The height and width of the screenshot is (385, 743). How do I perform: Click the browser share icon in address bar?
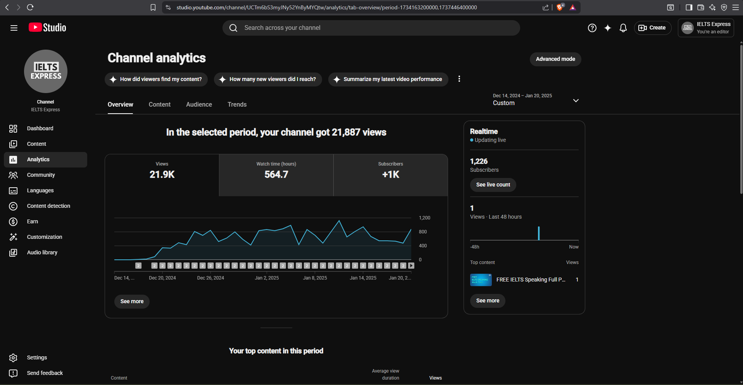(x=546, y=7)
